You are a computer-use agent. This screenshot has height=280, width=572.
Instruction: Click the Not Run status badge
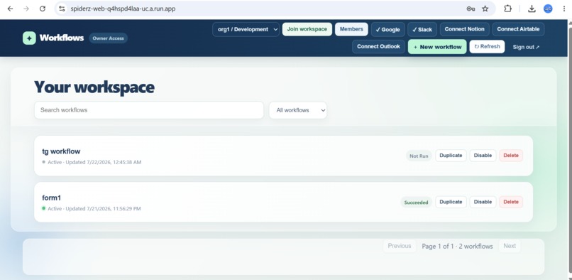(419, 156)
